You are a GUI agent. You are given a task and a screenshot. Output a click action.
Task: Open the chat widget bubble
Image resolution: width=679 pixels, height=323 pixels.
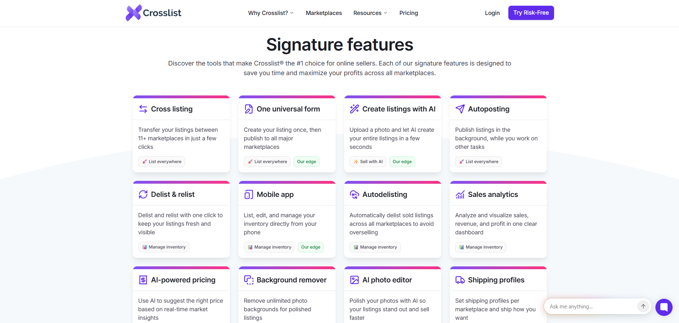[x=664, y=307]
